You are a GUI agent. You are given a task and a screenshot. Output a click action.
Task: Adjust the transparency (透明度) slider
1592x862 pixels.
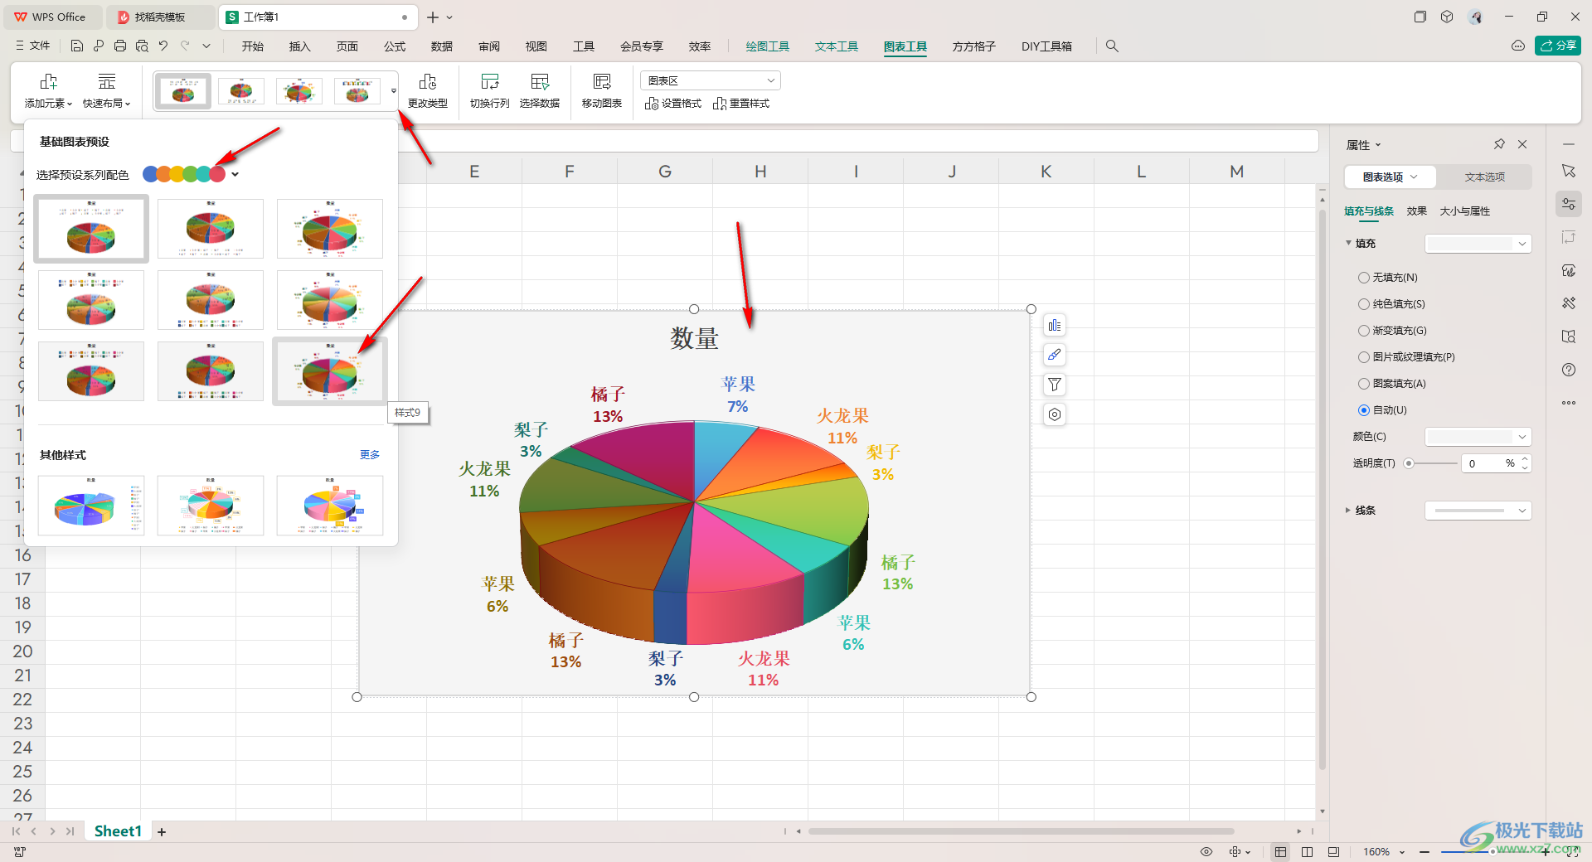click(1409, 463)
